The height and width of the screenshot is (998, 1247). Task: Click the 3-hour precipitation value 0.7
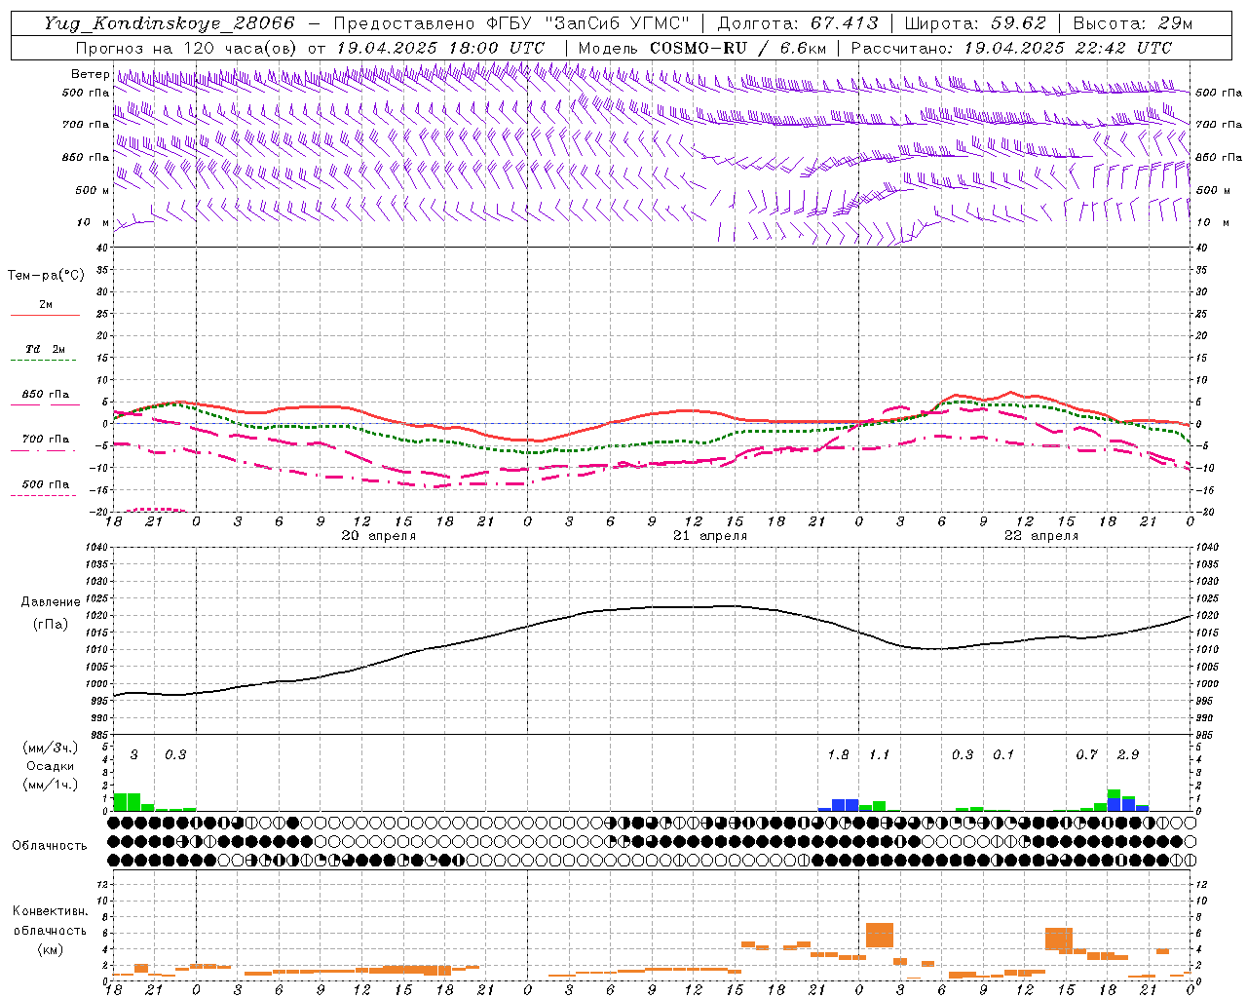click(x=1086, y=755)
